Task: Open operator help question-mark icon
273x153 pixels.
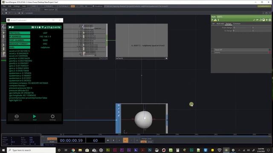Action: 212,20
